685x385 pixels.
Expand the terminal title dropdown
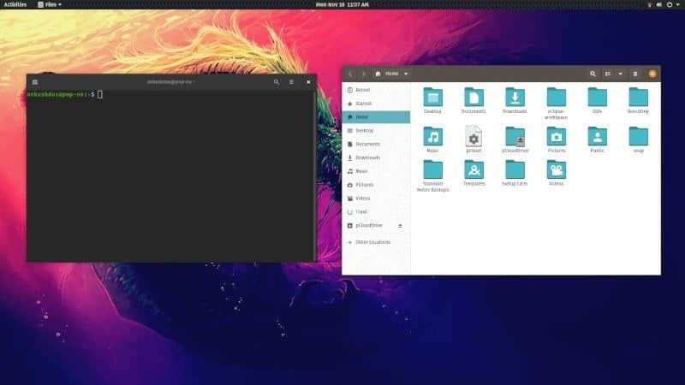pyautogui.click(x=194, y=82)
